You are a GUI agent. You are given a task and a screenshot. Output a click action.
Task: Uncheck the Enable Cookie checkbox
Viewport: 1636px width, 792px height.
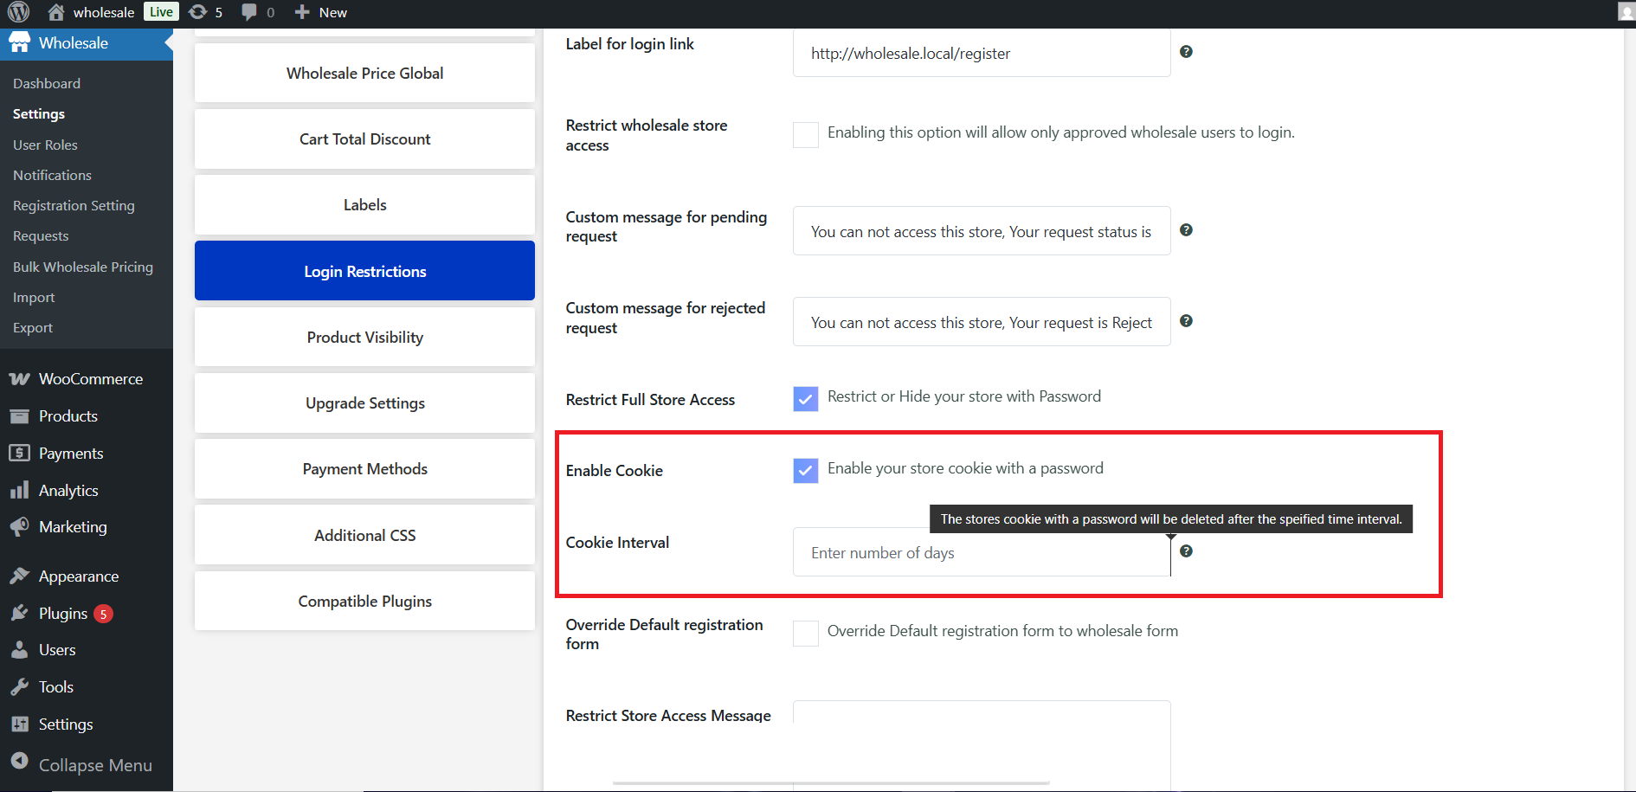tap(806, 470)
